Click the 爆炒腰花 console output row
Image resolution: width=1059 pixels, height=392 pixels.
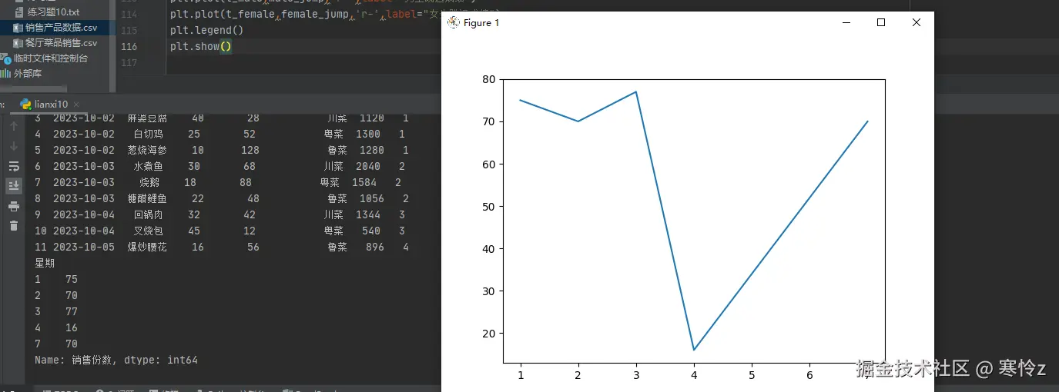(222, 247)
